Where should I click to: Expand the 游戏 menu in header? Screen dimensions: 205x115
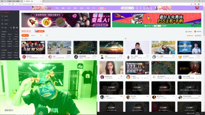click(x=82, y=8)
